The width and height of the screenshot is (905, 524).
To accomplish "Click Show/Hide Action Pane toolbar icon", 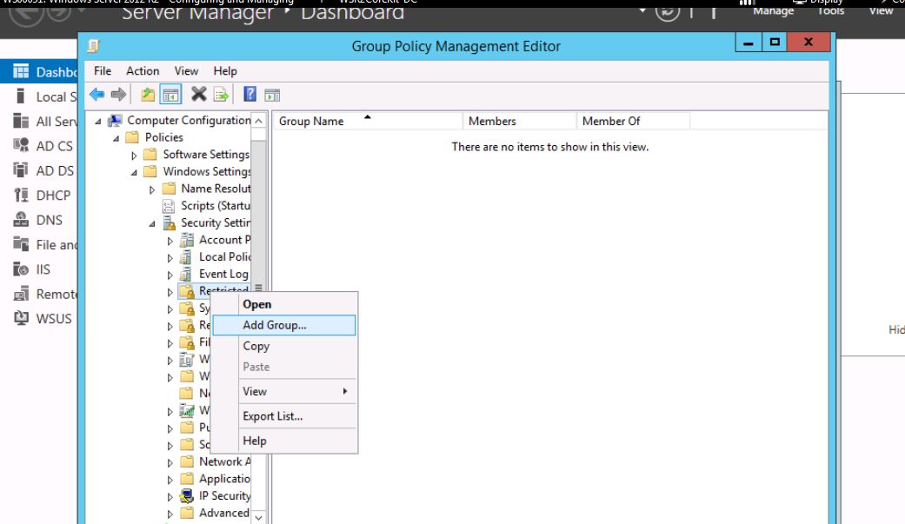I will pos(272,96).
